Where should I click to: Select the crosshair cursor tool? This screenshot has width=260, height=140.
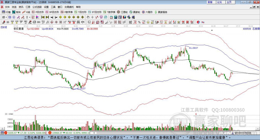coord(92,17)
